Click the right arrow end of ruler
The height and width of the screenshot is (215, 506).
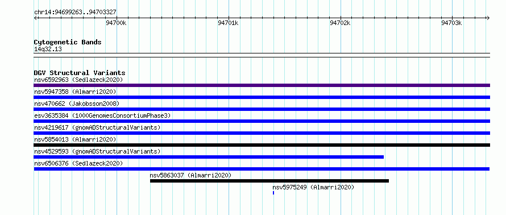coord(488,18)
